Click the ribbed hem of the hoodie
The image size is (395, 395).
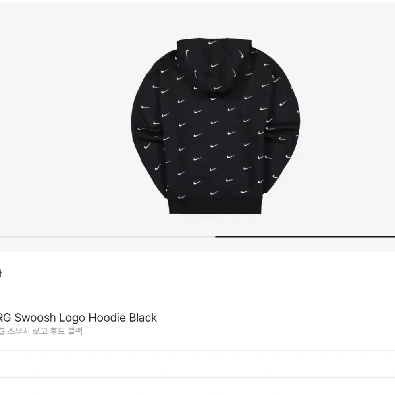215,206
